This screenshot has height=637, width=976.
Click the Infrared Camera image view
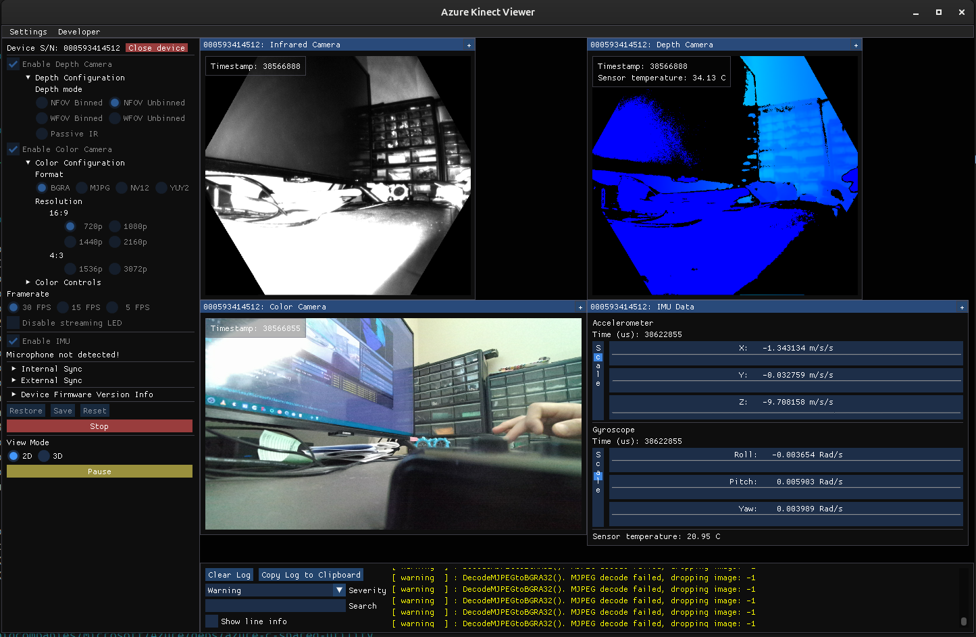338,176
